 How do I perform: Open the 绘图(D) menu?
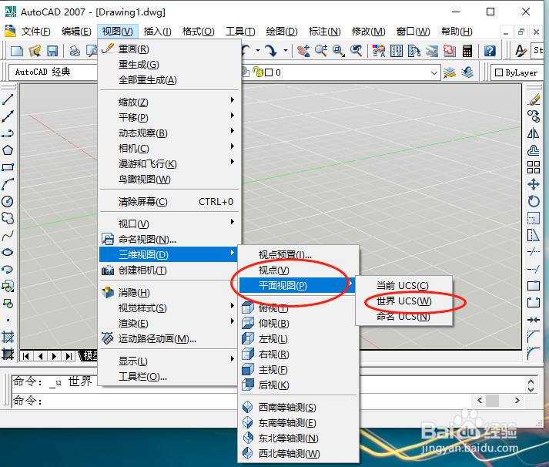pos(282,32)
